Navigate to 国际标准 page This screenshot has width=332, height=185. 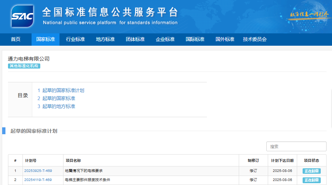click(x=195, y=40)
